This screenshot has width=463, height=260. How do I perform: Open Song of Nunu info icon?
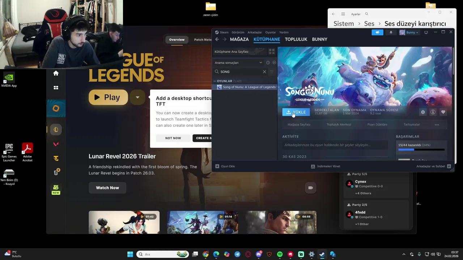[x=433, y=112]
